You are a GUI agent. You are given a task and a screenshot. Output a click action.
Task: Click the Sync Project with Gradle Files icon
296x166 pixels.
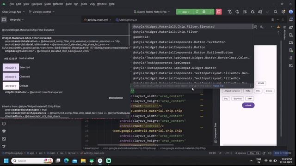[x=260, y=12]
